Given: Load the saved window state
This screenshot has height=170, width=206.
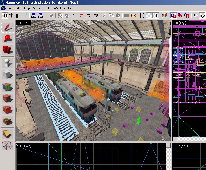Looking at the screenshot, I should tap(34, 16).
